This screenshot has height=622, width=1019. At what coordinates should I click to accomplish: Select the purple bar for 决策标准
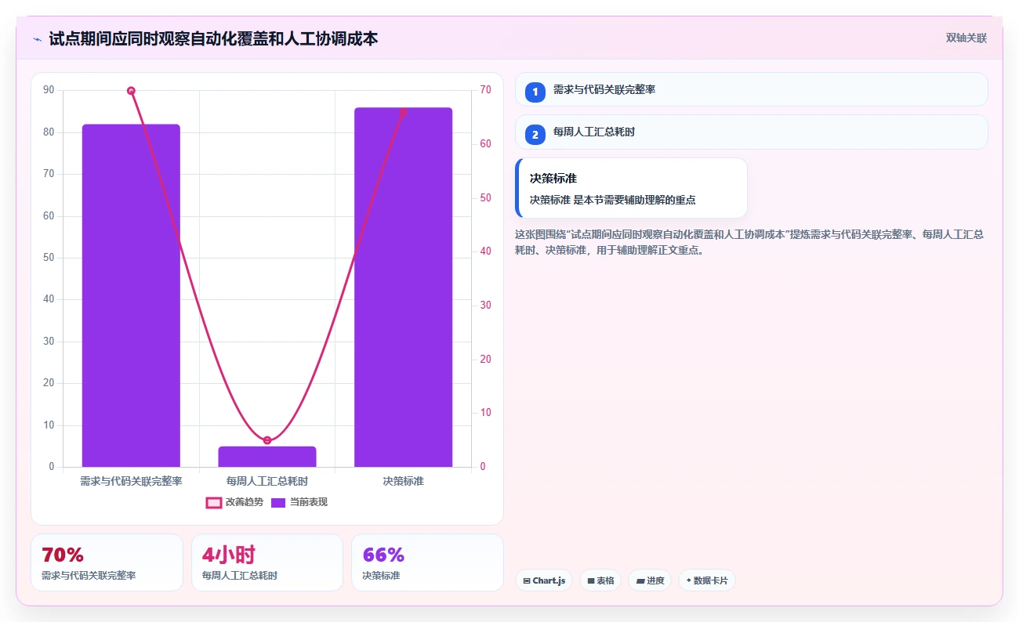point(403,287)
